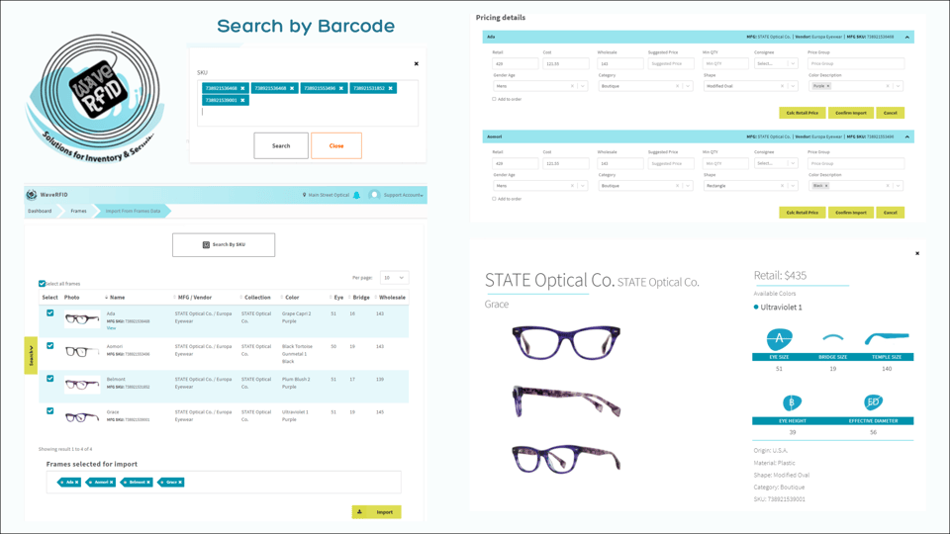Clear Rectangle shape value in Aomori
The width and height of the screenshot is (950, 534).
[x=782, y=186]
